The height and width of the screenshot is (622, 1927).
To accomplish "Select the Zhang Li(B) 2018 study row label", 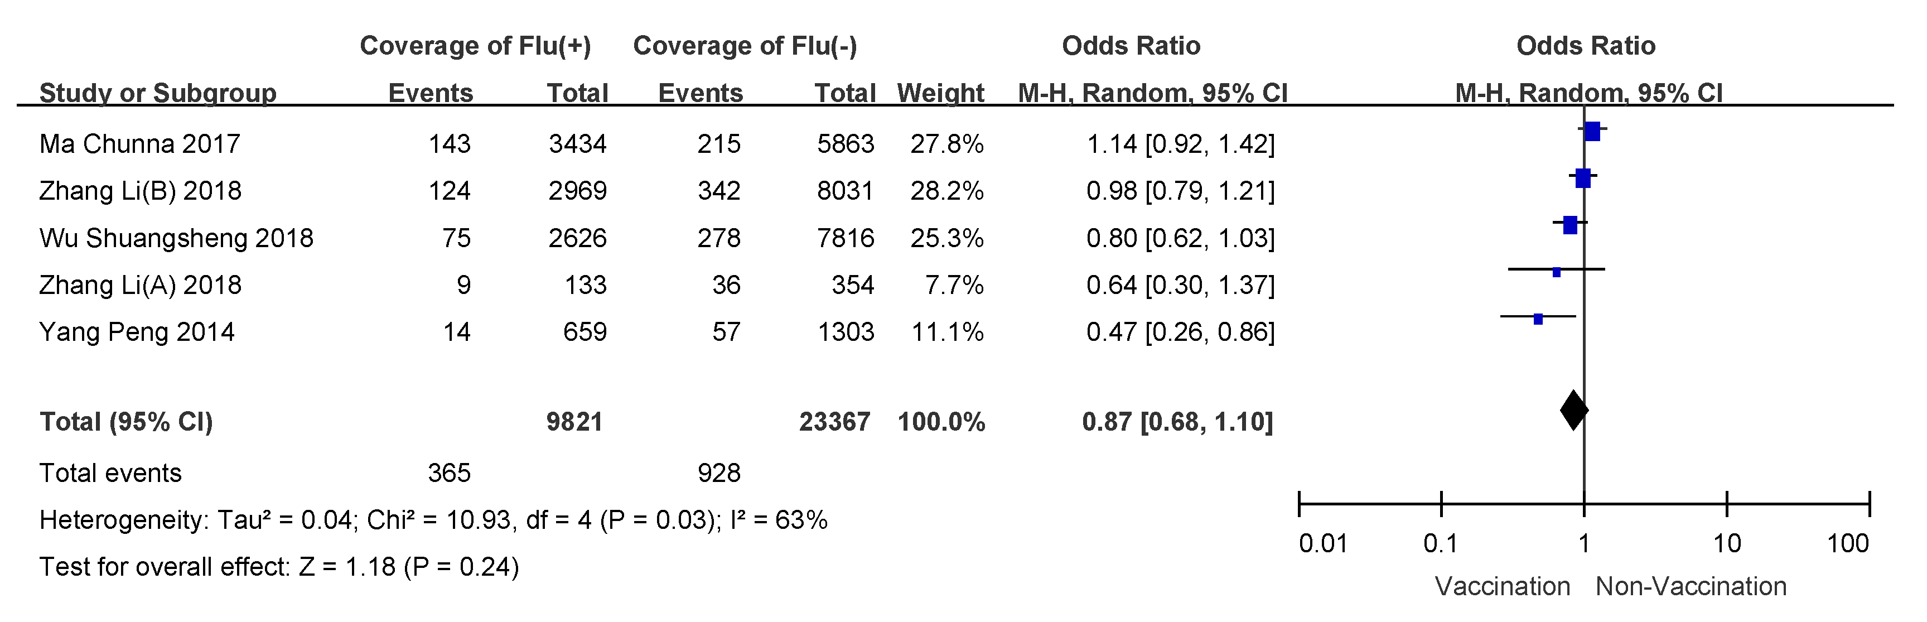I will [141, 191].
